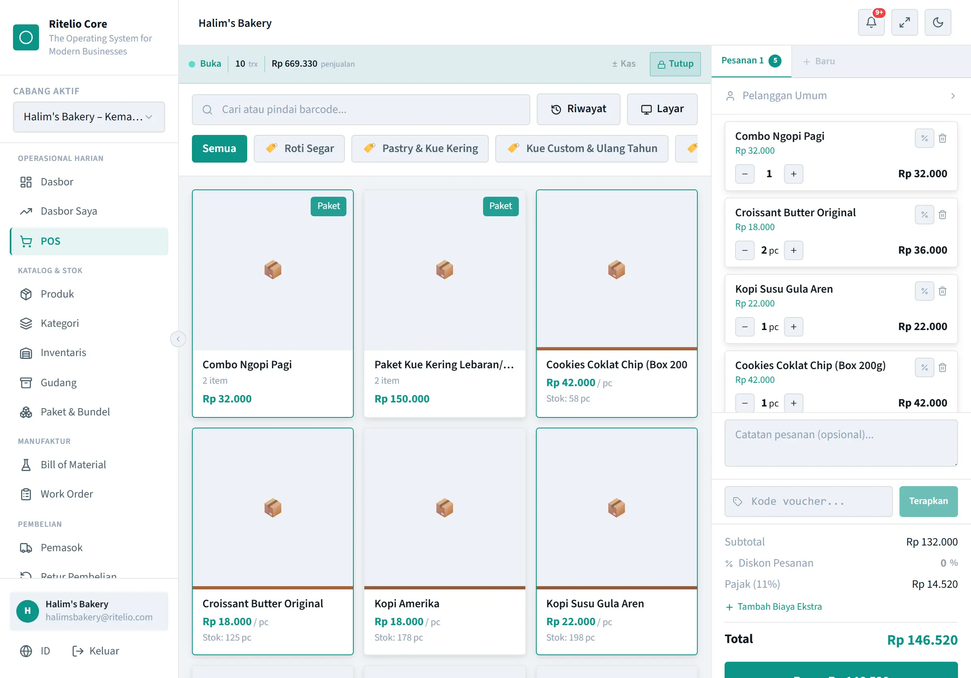The image size is (971, 678).
Task: Navigate to Inventaris
Action: coord(89,353)
